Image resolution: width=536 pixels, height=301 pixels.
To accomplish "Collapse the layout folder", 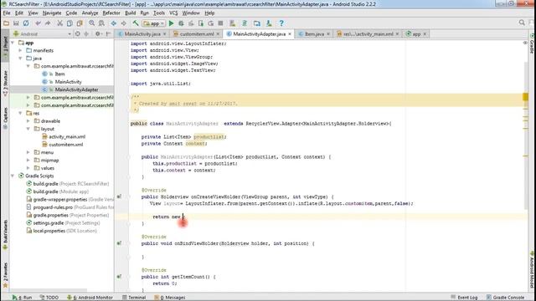I will 28,129.
